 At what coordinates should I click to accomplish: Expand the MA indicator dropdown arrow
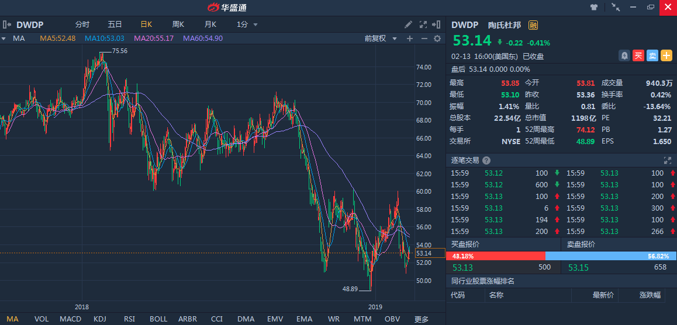pos(4,39)
